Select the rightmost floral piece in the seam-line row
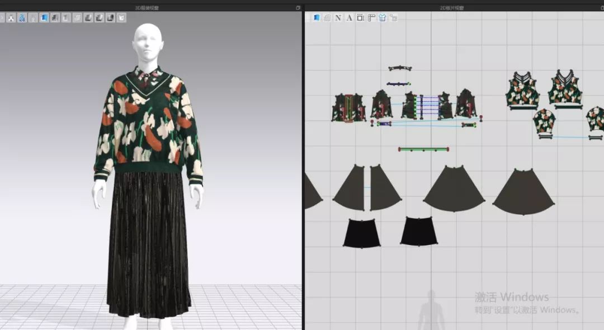Screen dimensions: 604x330 pos(466,103)
